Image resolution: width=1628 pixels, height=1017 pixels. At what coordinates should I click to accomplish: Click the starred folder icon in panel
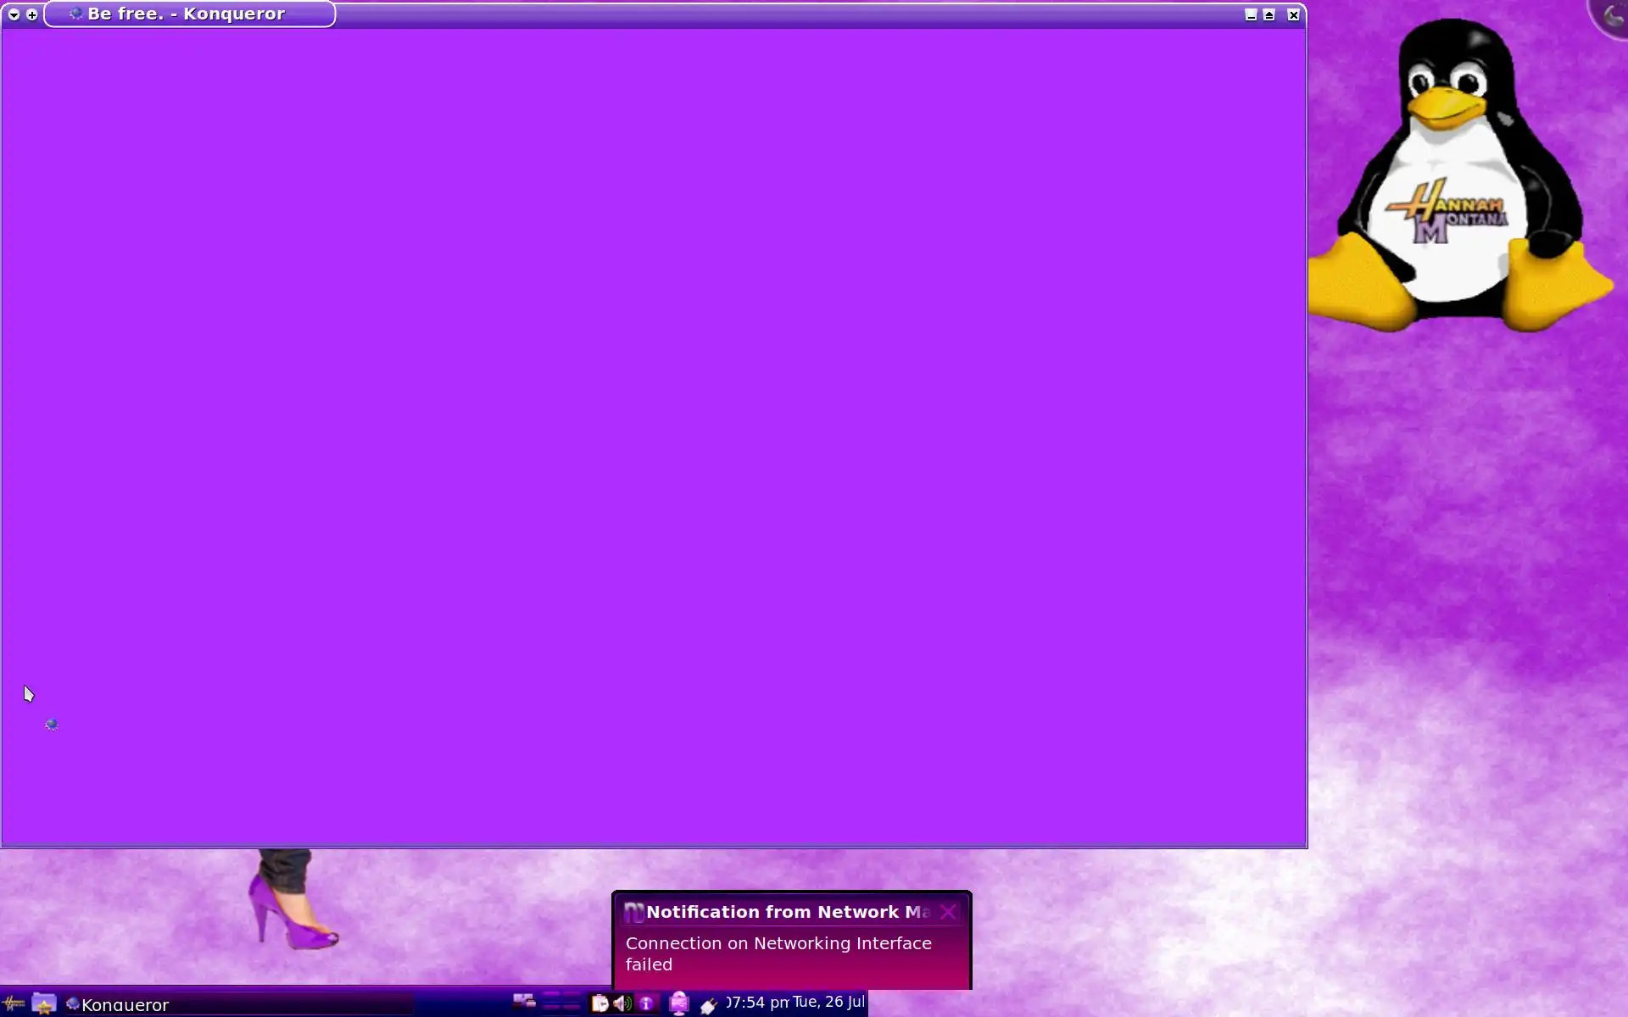coord(44,1004)
